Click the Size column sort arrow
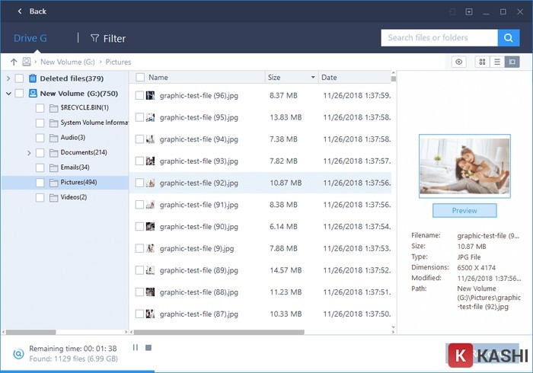The height and width of the screenshot is (373, 533). pyautogui.click(x=313, y=78)
